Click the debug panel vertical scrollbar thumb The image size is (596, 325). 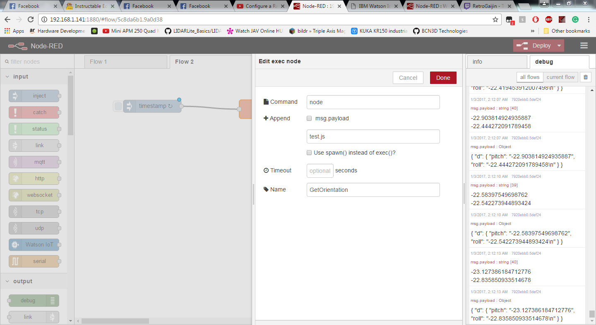tap(592, 314)
